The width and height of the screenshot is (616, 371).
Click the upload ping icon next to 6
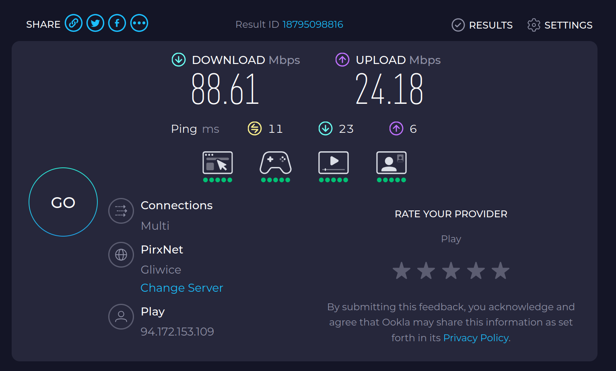(x=396, y=129)
